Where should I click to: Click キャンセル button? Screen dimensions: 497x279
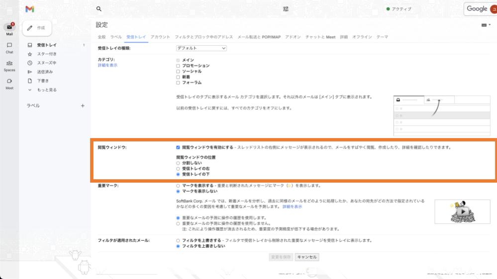[307, 257]
